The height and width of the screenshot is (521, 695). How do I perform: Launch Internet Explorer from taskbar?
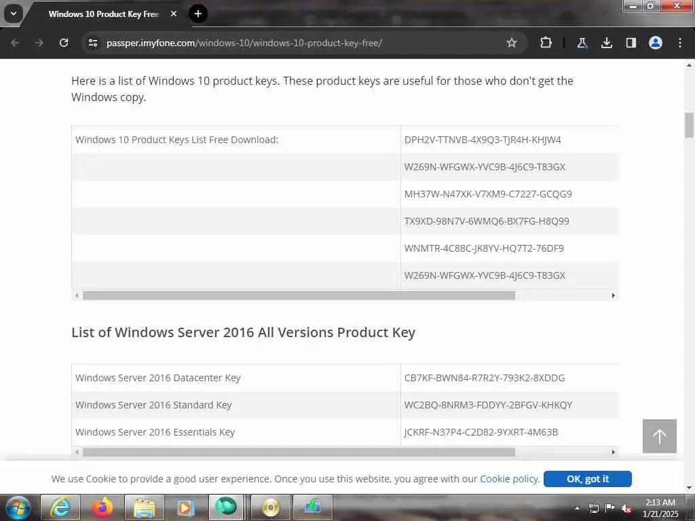[60, 507]
